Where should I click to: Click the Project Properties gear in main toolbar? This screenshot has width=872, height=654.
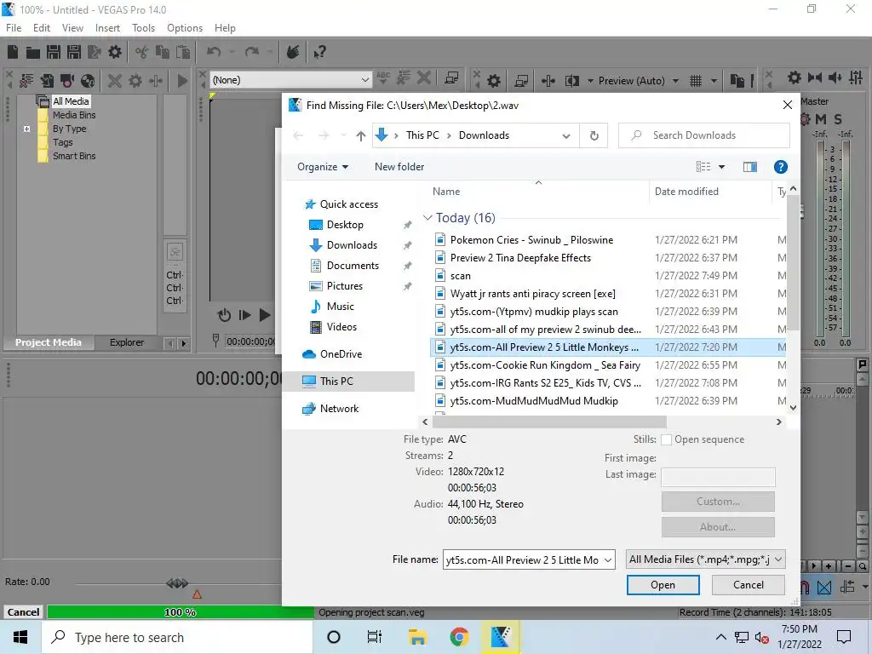point(115,52)
